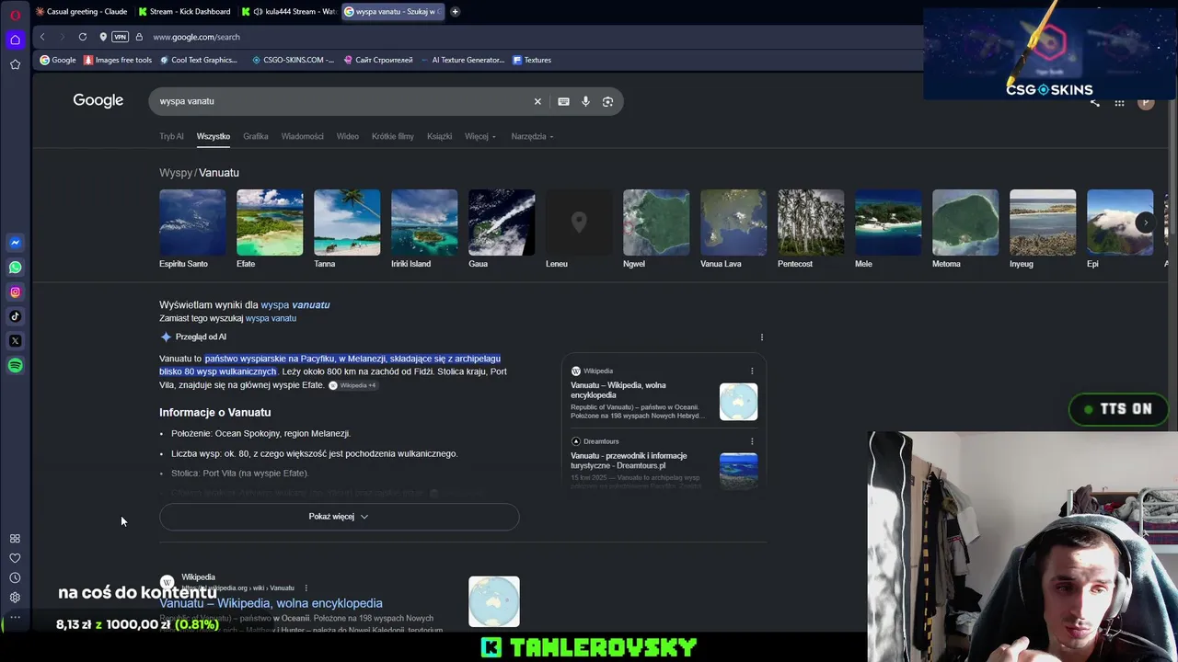Screen dimensions: 1178x662
Task: Open the Opera menu logo
Action: [15, 14]
